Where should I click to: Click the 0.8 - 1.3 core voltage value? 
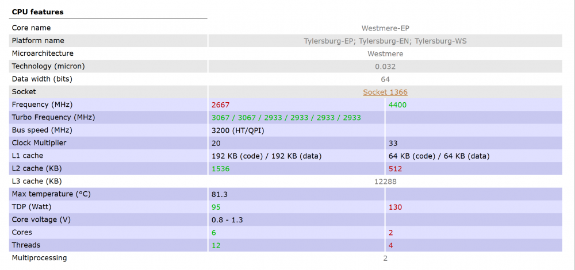tap(228, 219)
